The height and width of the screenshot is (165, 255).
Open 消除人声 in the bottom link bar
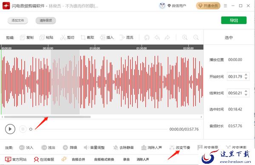[143, 159]
